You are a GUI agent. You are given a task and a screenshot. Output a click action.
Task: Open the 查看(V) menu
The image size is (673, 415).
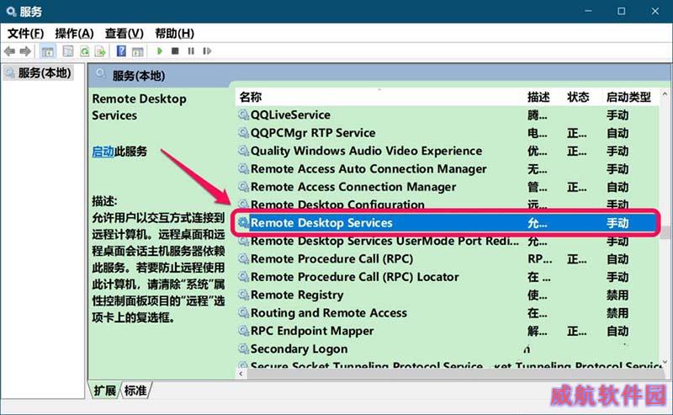click(125, 33)
